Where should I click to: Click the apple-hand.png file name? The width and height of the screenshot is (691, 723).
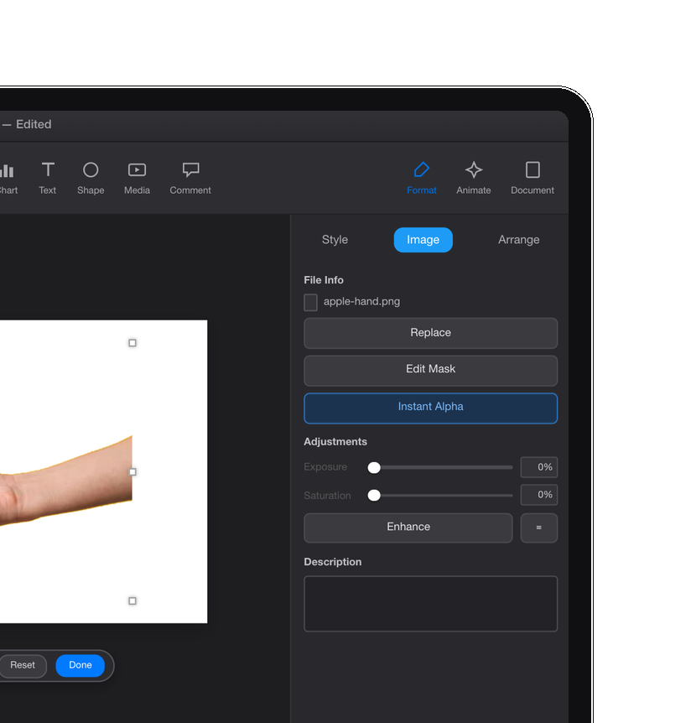click(362, 302)
